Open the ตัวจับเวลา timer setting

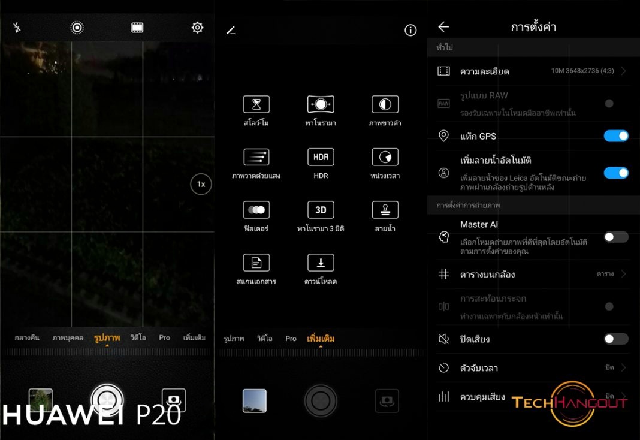(x=532, y=367)
